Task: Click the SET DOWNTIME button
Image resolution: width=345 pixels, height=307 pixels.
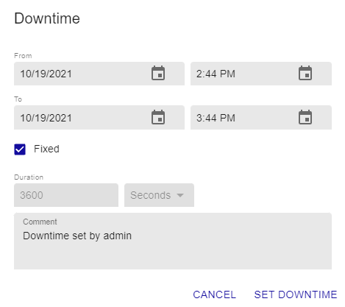Action: [296, 294]
